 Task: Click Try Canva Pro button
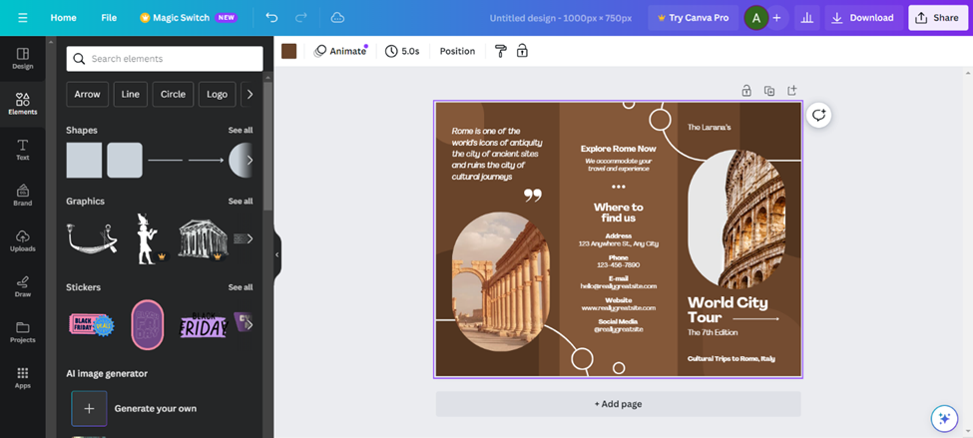pos(694,18)
